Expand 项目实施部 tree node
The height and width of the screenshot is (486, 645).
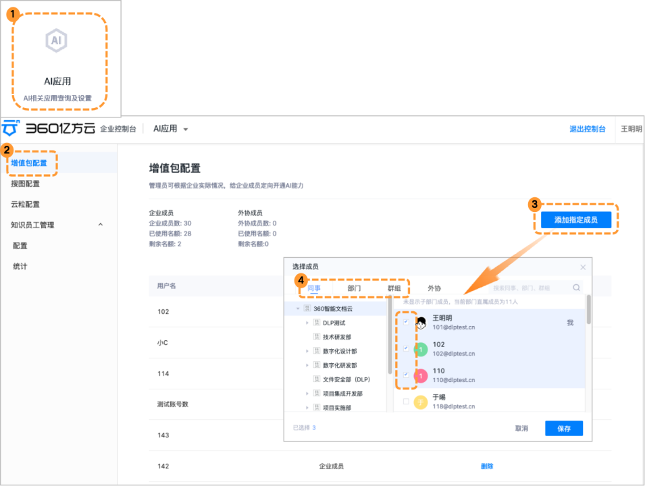(307, 408)
